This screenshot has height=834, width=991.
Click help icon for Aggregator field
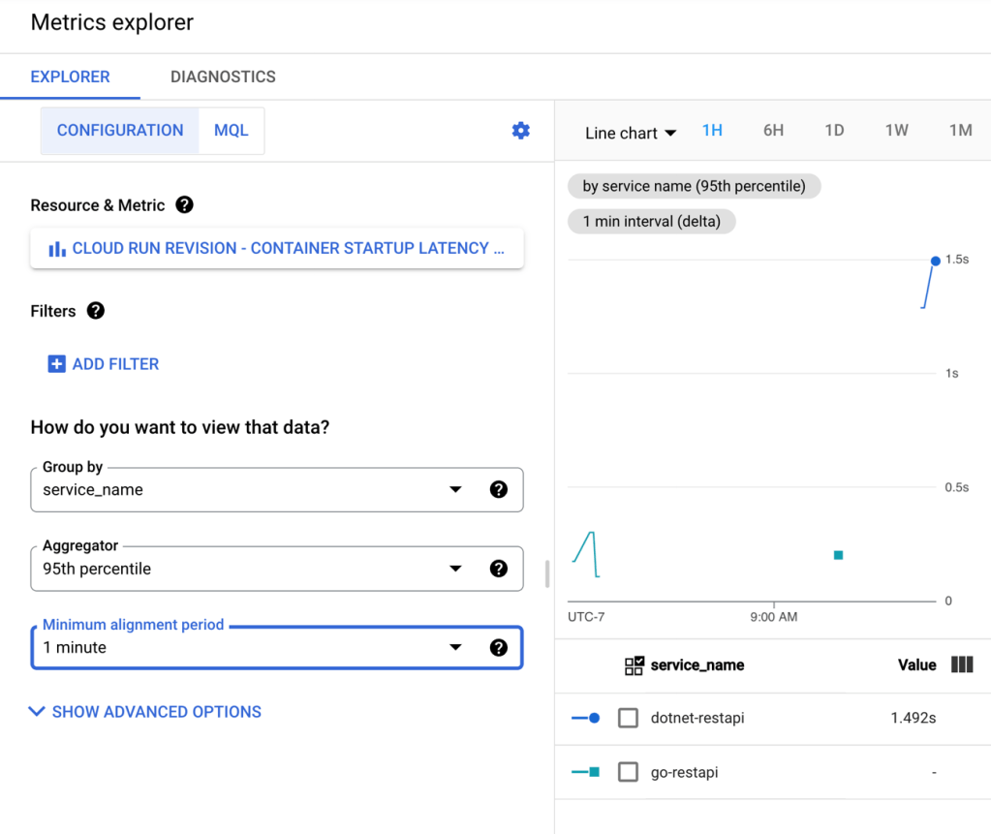coord(499,569)
